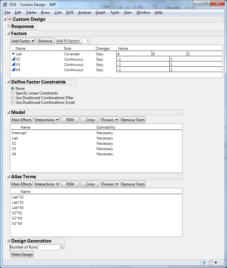Select the None constraint option

(12, 89)
